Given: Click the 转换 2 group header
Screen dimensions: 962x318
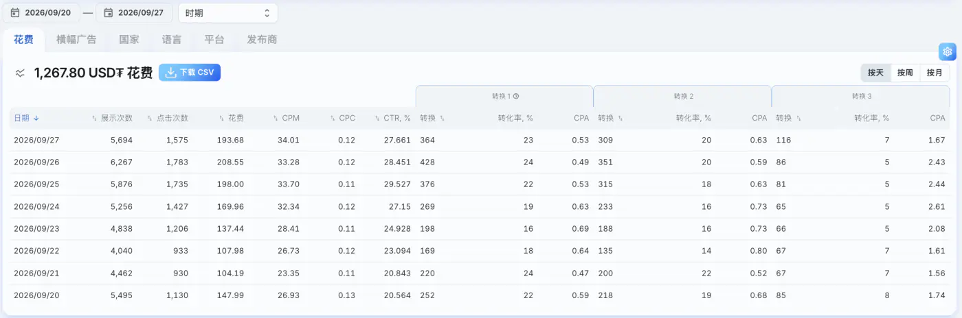Looking at the screenshot, I should (x=682, y=96).
